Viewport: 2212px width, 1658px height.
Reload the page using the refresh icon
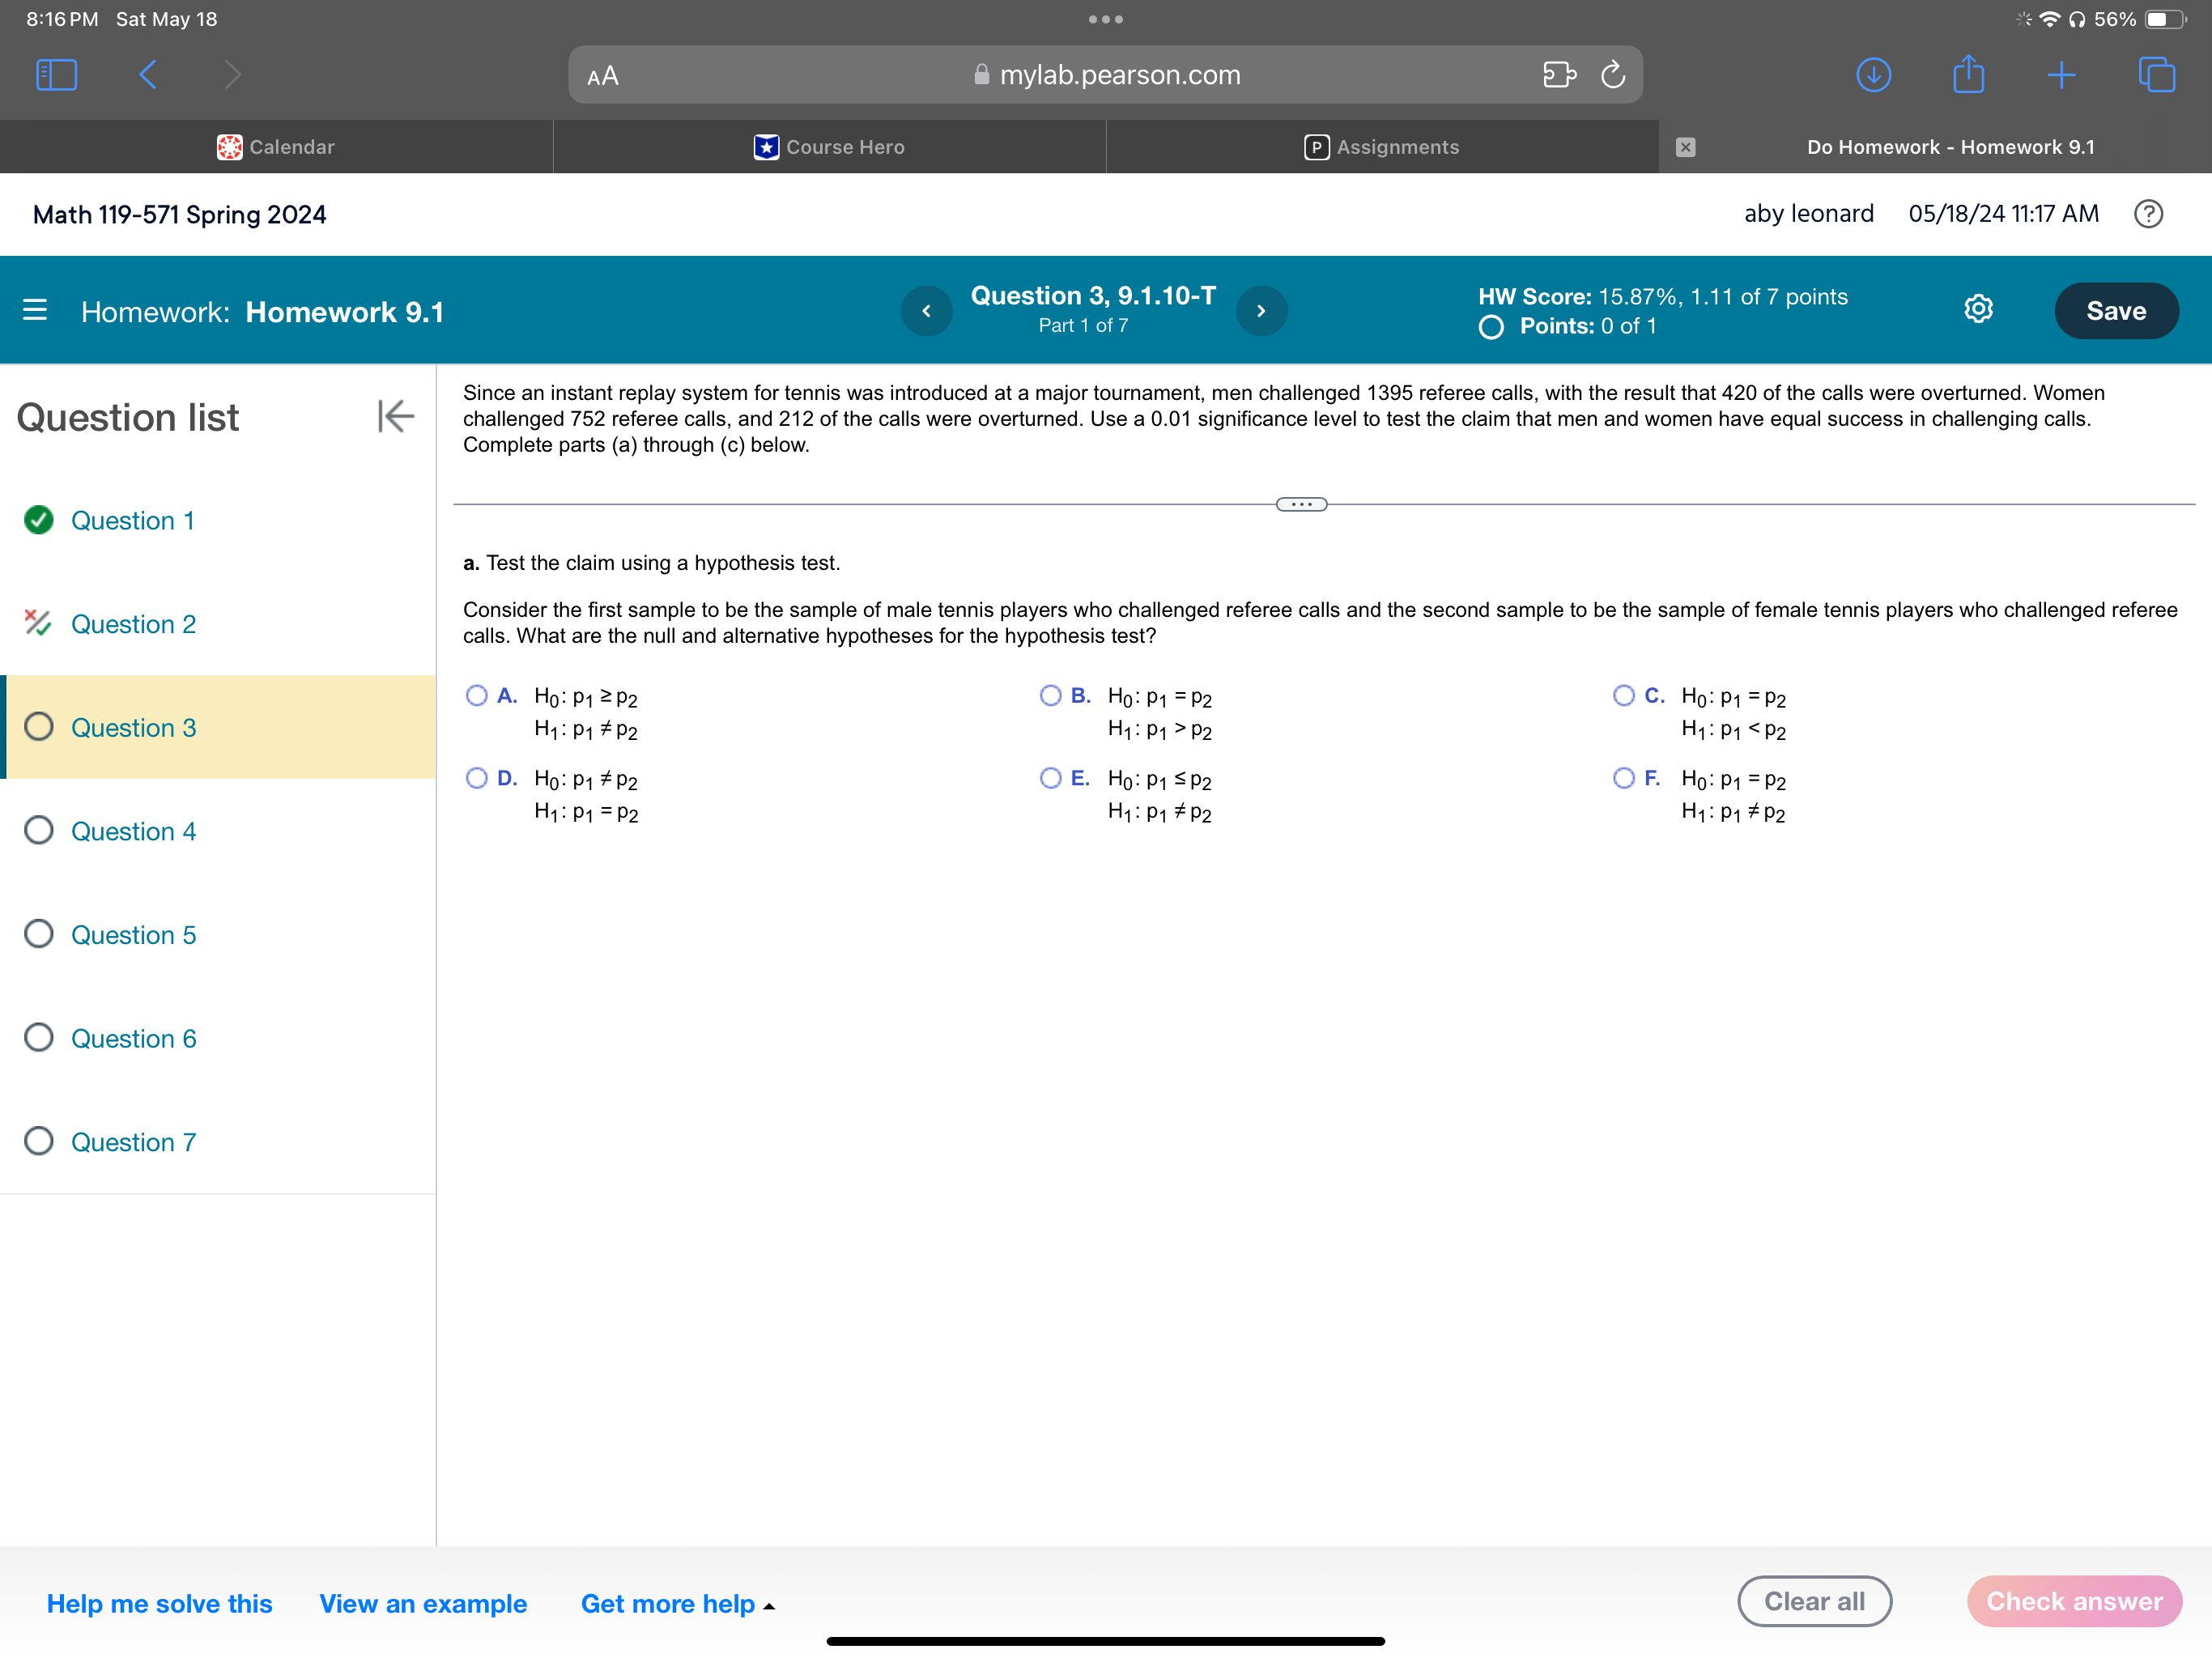tap(1612, 74)
